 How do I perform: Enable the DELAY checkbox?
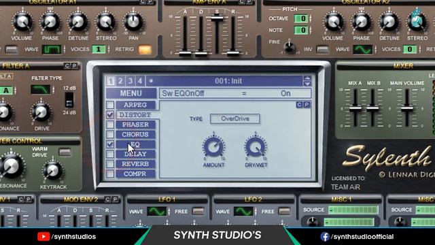[110, 154]
